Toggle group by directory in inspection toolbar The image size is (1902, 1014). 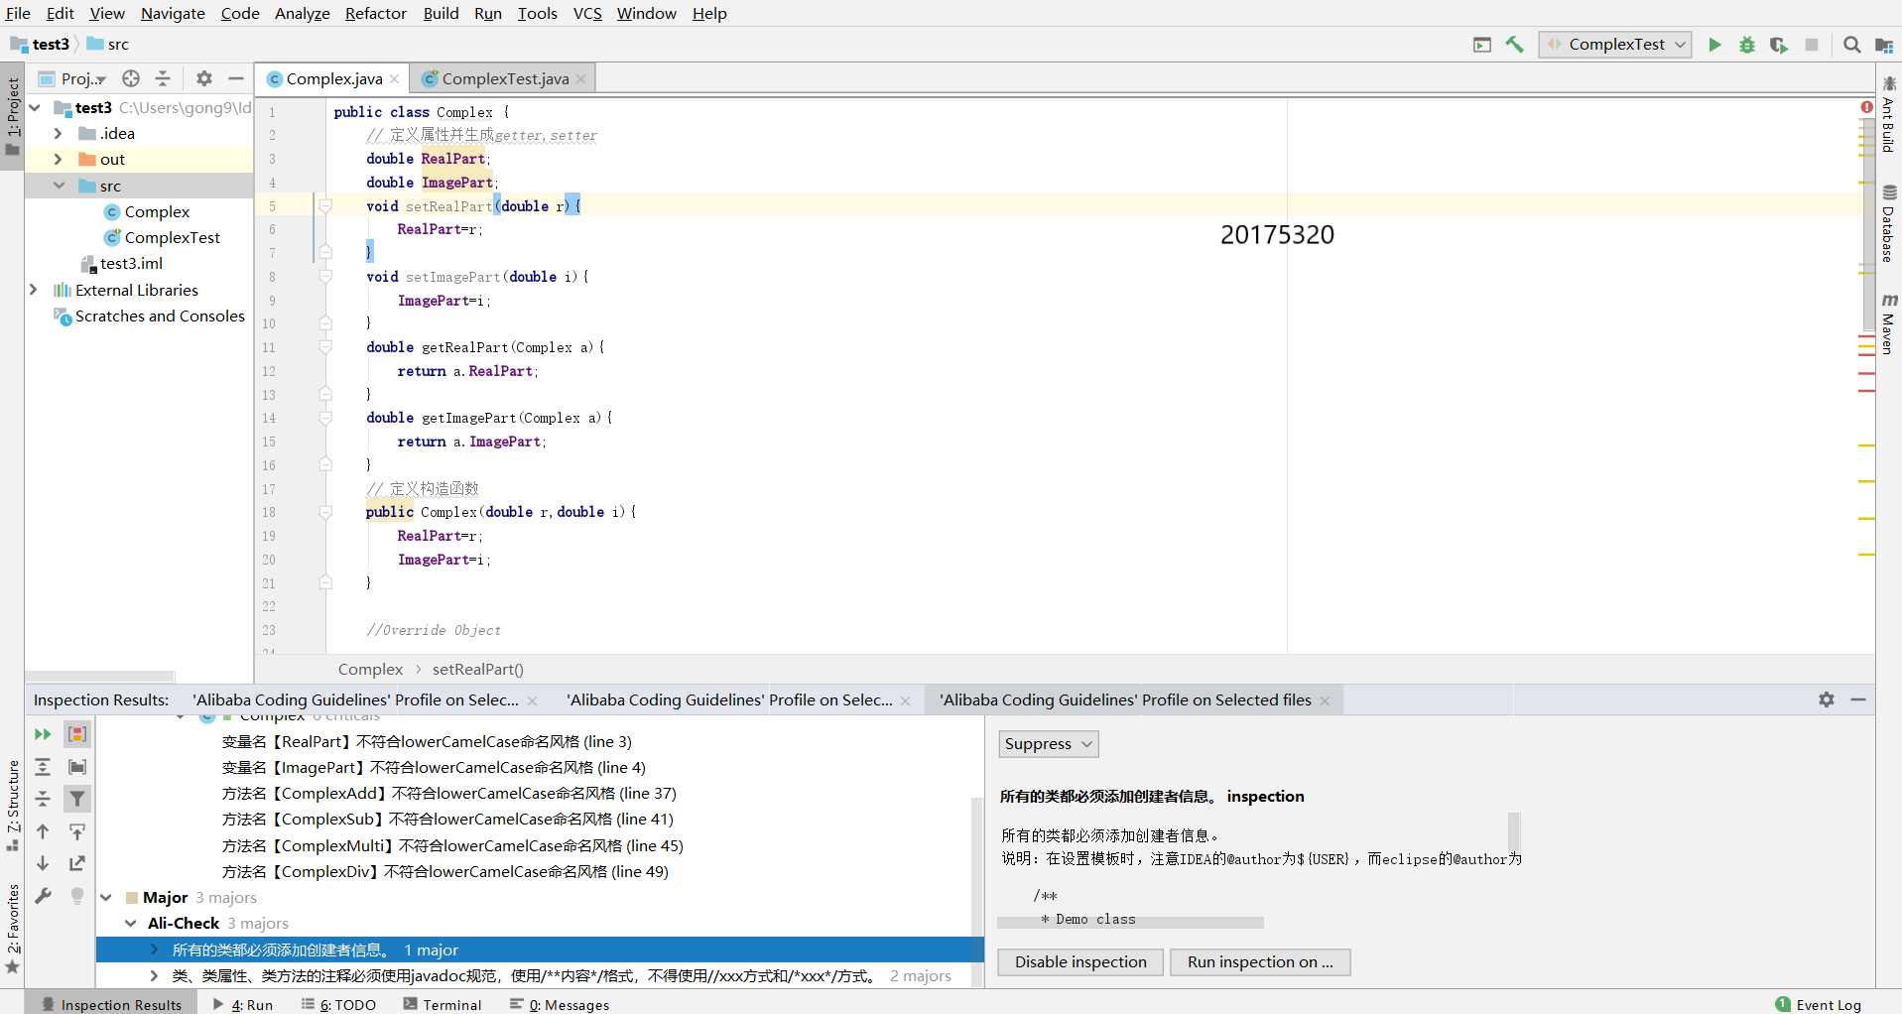coord(77,767)
